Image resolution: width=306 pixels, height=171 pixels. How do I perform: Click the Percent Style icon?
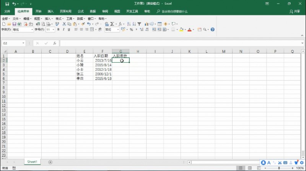(x=131, y=30)
